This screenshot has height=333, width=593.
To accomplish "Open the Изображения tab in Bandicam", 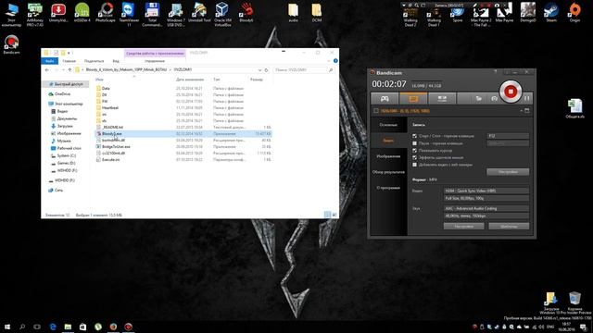I will (388, 156).
